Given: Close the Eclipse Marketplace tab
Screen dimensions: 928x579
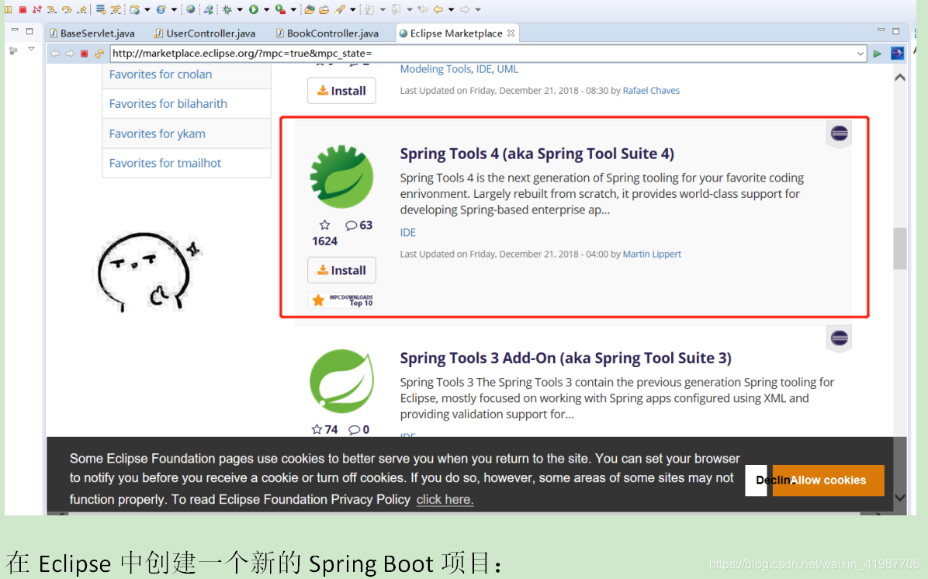Looking at the screenshot, I should [511, 33].
